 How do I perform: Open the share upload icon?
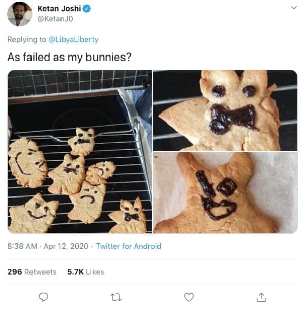click(x=261, y=296)
